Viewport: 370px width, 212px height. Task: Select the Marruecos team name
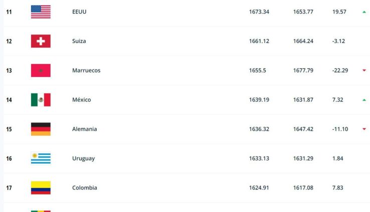pos(86,70)
